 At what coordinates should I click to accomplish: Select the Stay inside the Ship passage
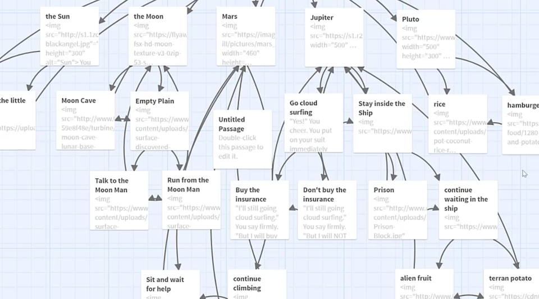pos(382,124)
